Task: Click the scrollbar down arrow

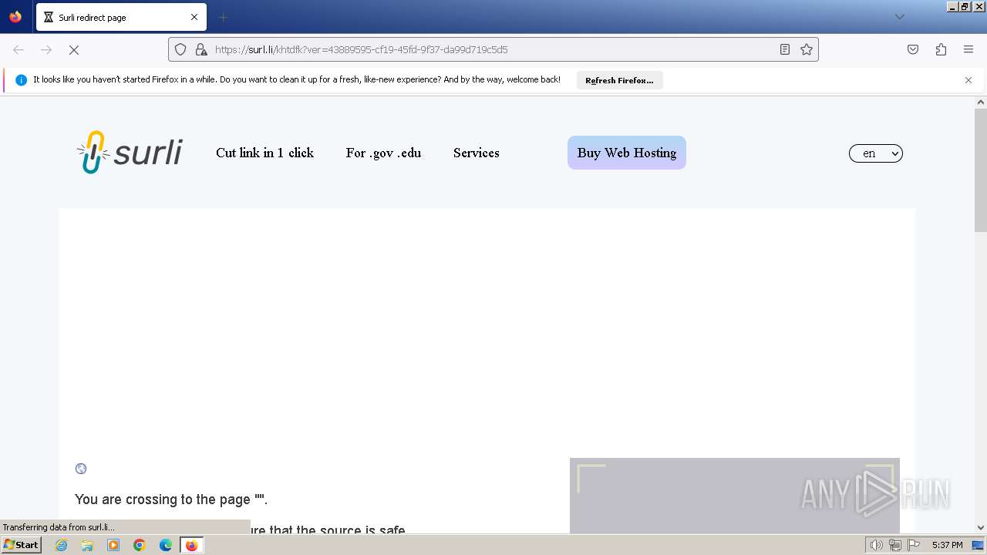Action: tap(981, 528)
